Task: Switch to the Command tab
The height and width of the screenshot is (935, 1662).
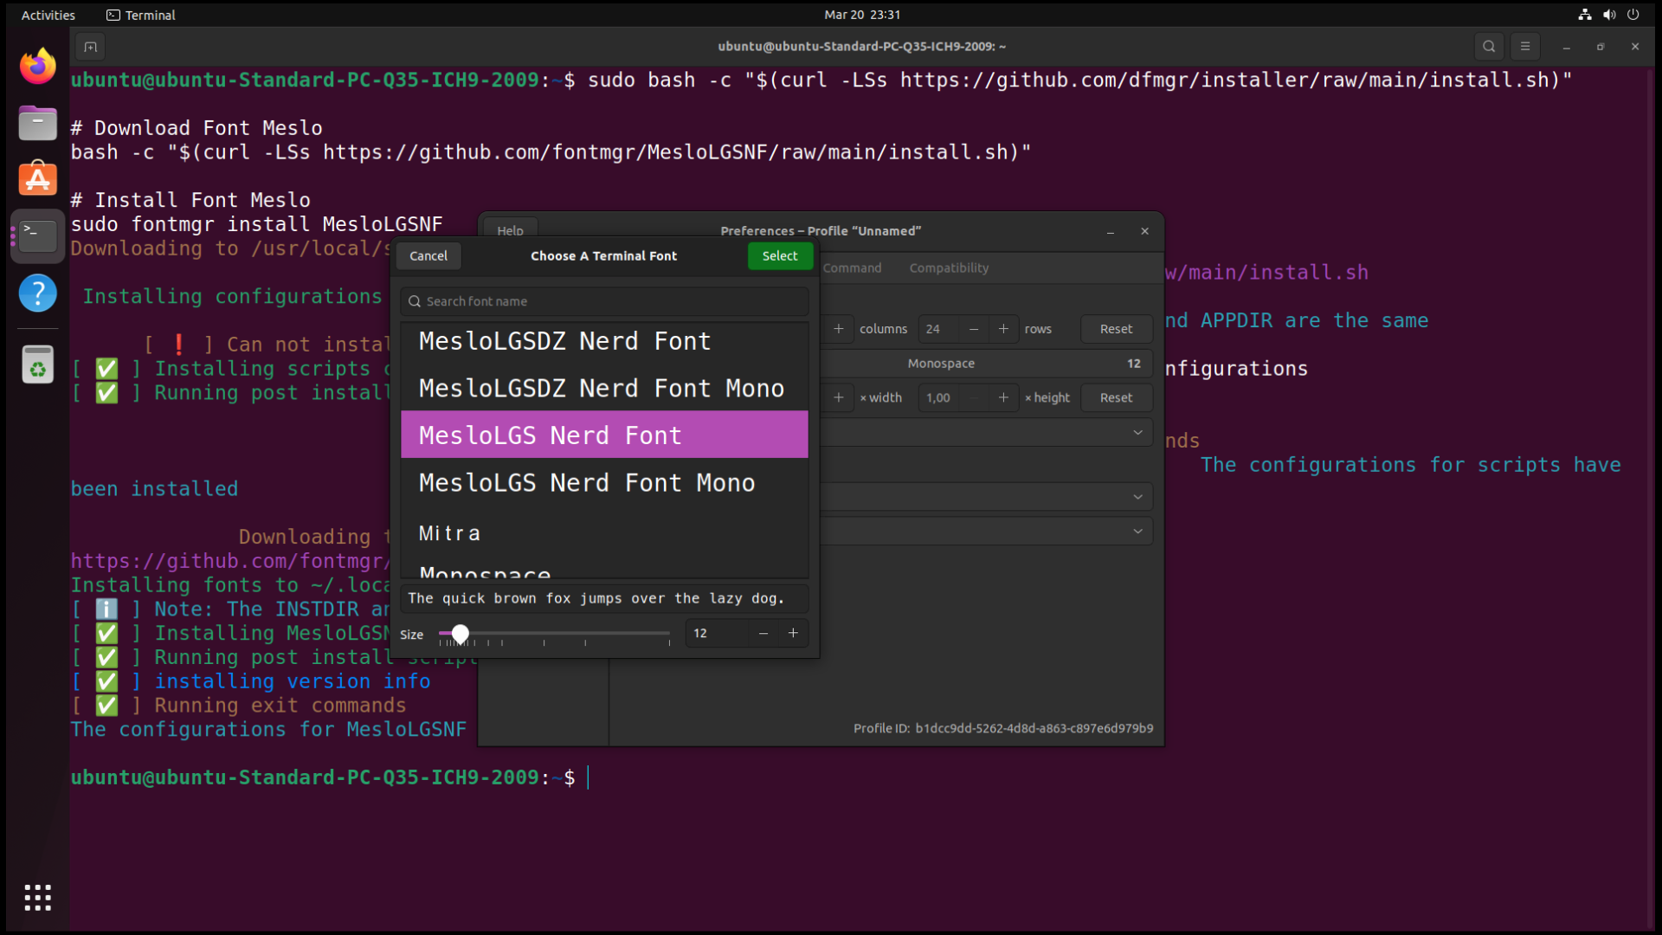Action: [852, 268]
